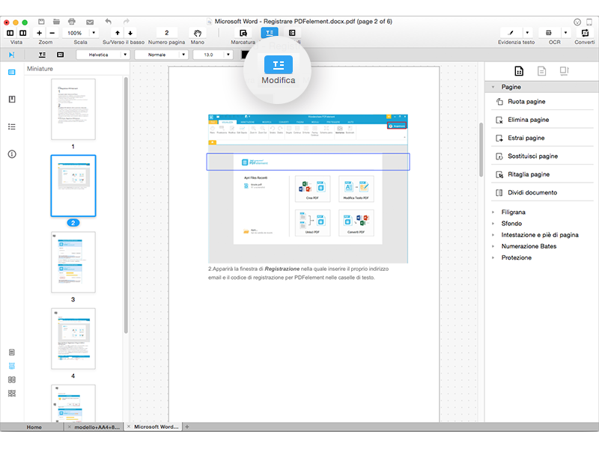Go to the next page with the down arrow
The width and height of the screenshot is (599, 449).
130,33
